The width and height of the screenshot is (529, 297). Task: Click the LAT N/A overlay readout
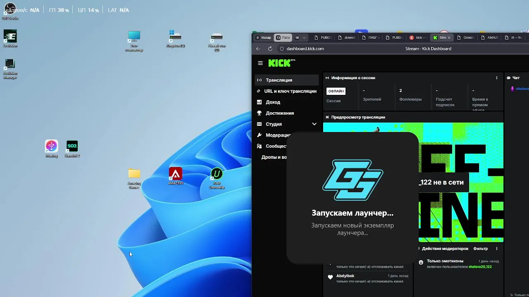(118, 10)
